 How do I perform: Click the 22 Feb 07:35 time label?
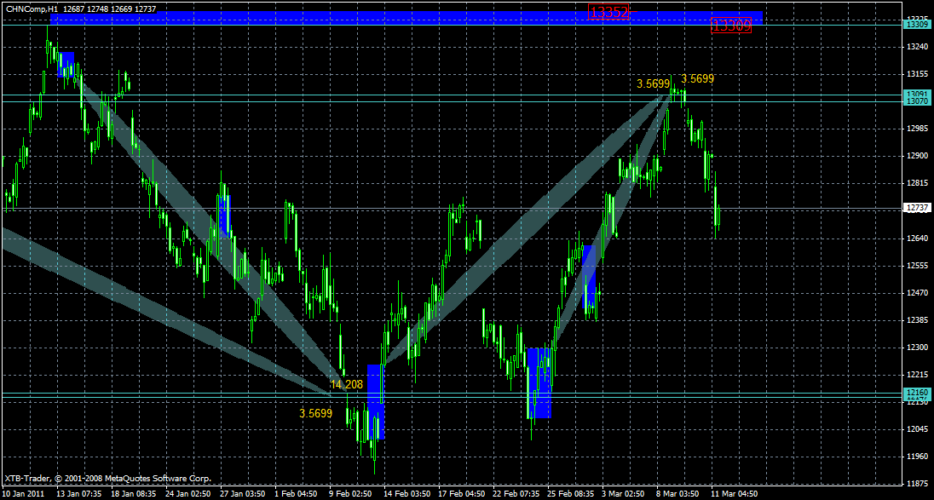[x=515, y=495]
